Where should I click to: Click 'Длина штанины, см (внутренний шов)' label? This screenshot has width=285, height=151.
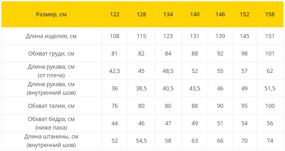coord(51,141)
